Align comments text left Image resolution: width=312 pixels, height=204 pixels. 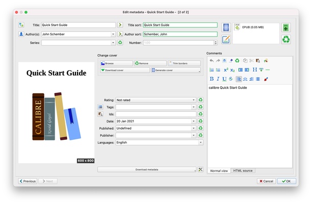click(239, 79)
